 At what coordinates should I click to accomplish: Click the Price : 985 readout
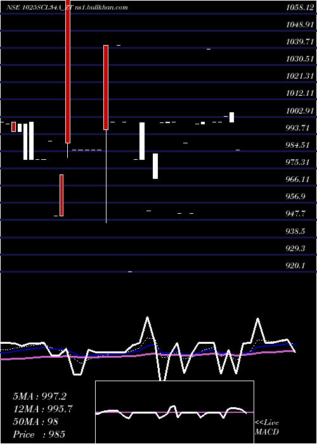coord(39,434)
